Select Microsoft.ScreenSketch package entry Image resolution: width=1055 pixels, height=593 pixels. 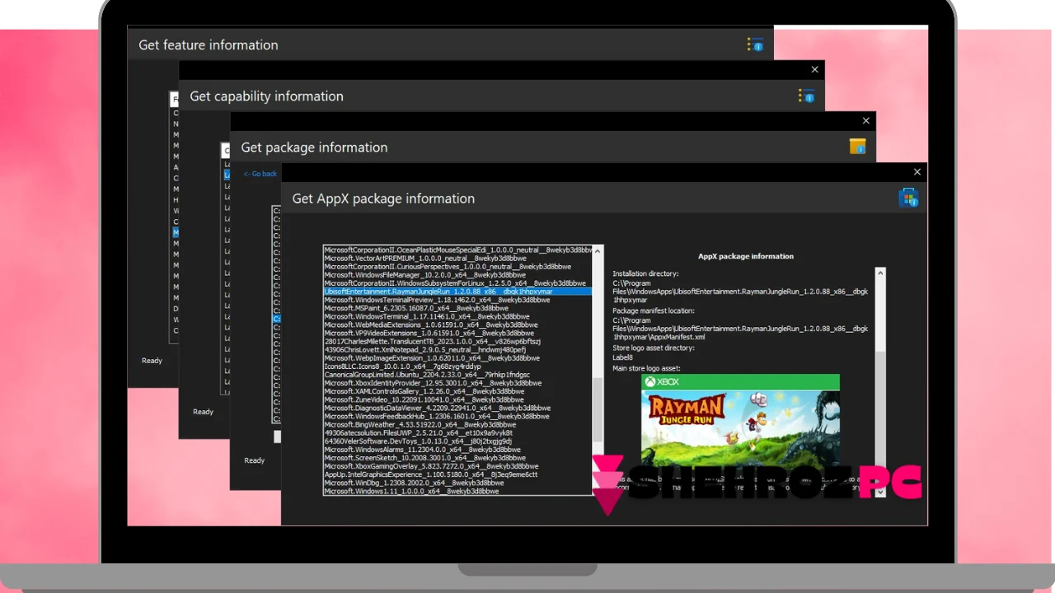[x=457, y=458]
